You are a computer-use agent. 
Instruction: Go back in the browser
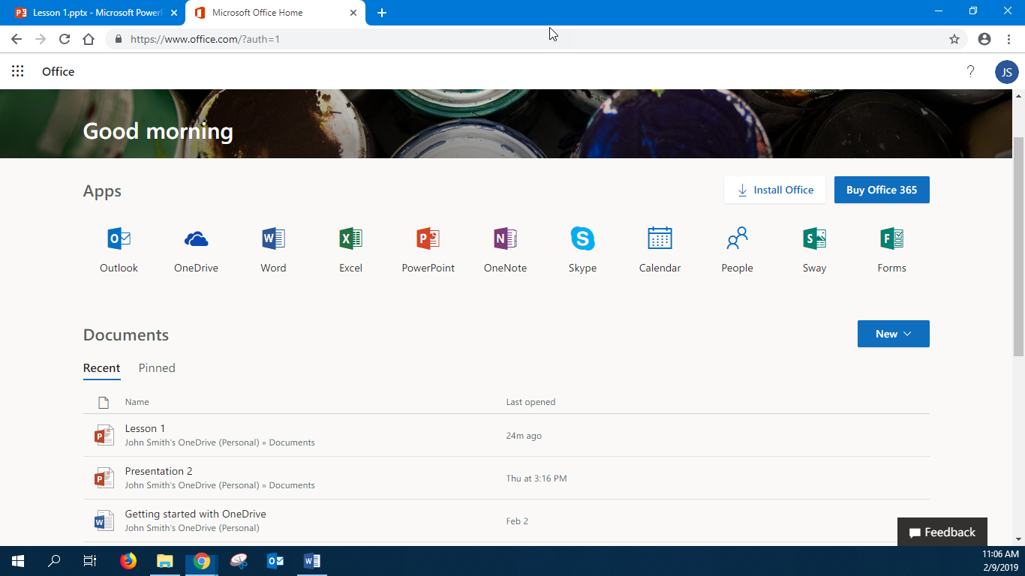[x=17, y=39]
